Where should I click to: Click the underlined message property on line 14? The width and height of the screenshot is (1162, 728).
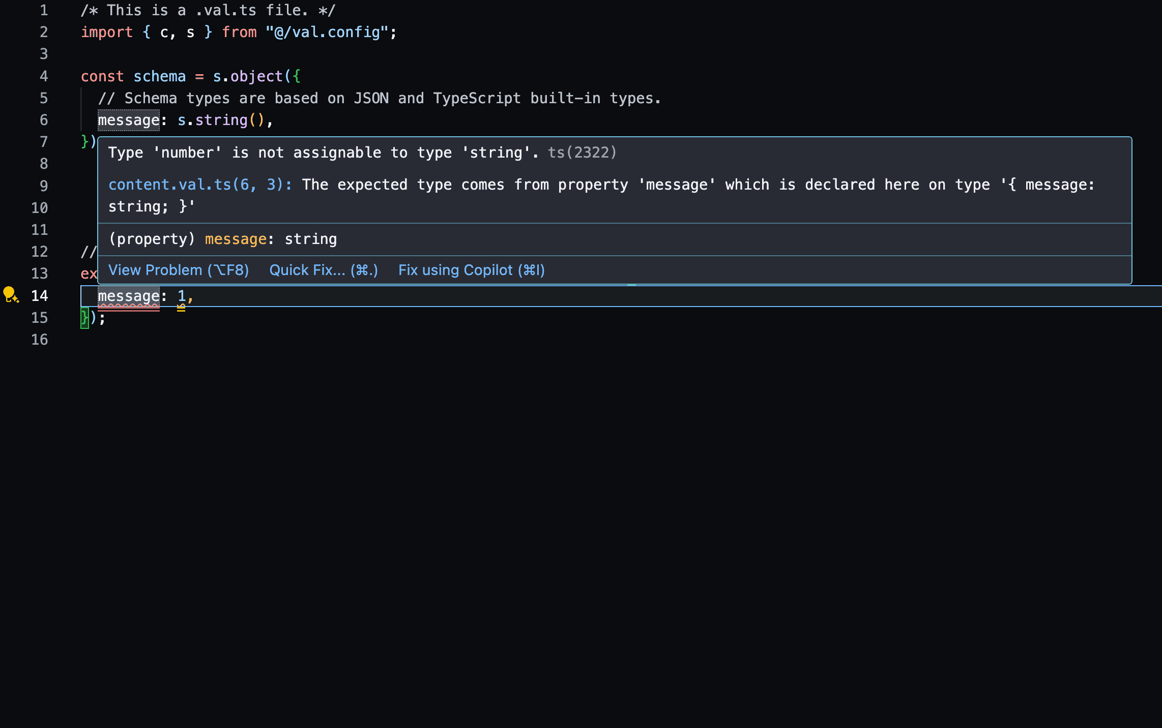(x=128, y=296)
